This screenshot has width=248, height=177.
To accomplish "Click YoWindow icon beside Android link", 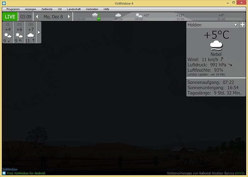I will click(4, 173).
